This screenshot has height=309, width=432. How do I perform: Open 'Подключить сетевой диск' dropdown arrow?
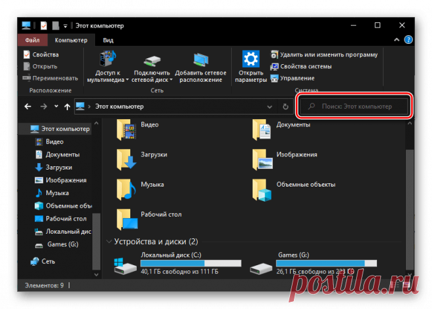(x=171, y=80)
